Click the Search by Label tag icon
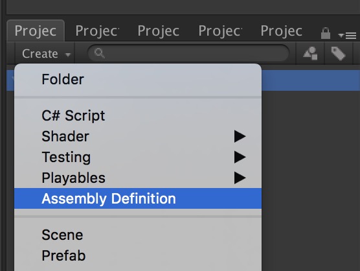This screenshot has width=360, height=271. (x=339, y=53)
